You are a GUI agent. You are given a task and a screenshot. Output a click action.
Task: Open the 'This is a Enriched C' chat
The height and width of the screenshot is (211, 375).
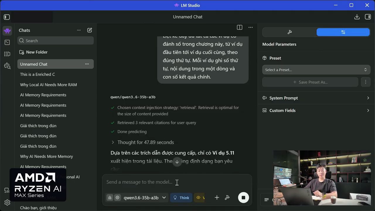[x=56, y=74]
